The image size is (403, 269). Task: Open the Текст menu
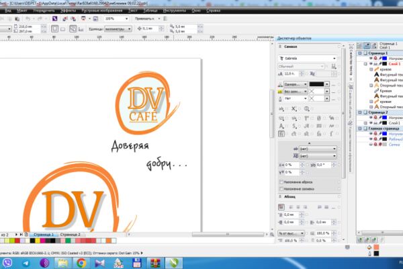(x=132, y=11)
